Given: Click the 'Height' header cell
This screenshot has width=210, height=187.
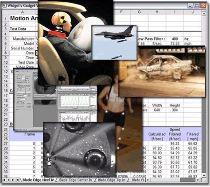Looking at the screenshot, I should point(175,105).
